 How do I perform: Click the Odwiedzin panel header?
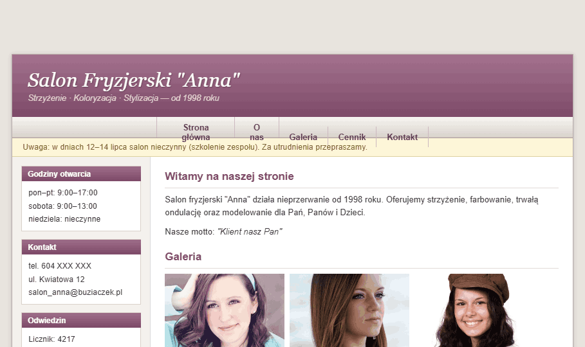coord(81,321)
